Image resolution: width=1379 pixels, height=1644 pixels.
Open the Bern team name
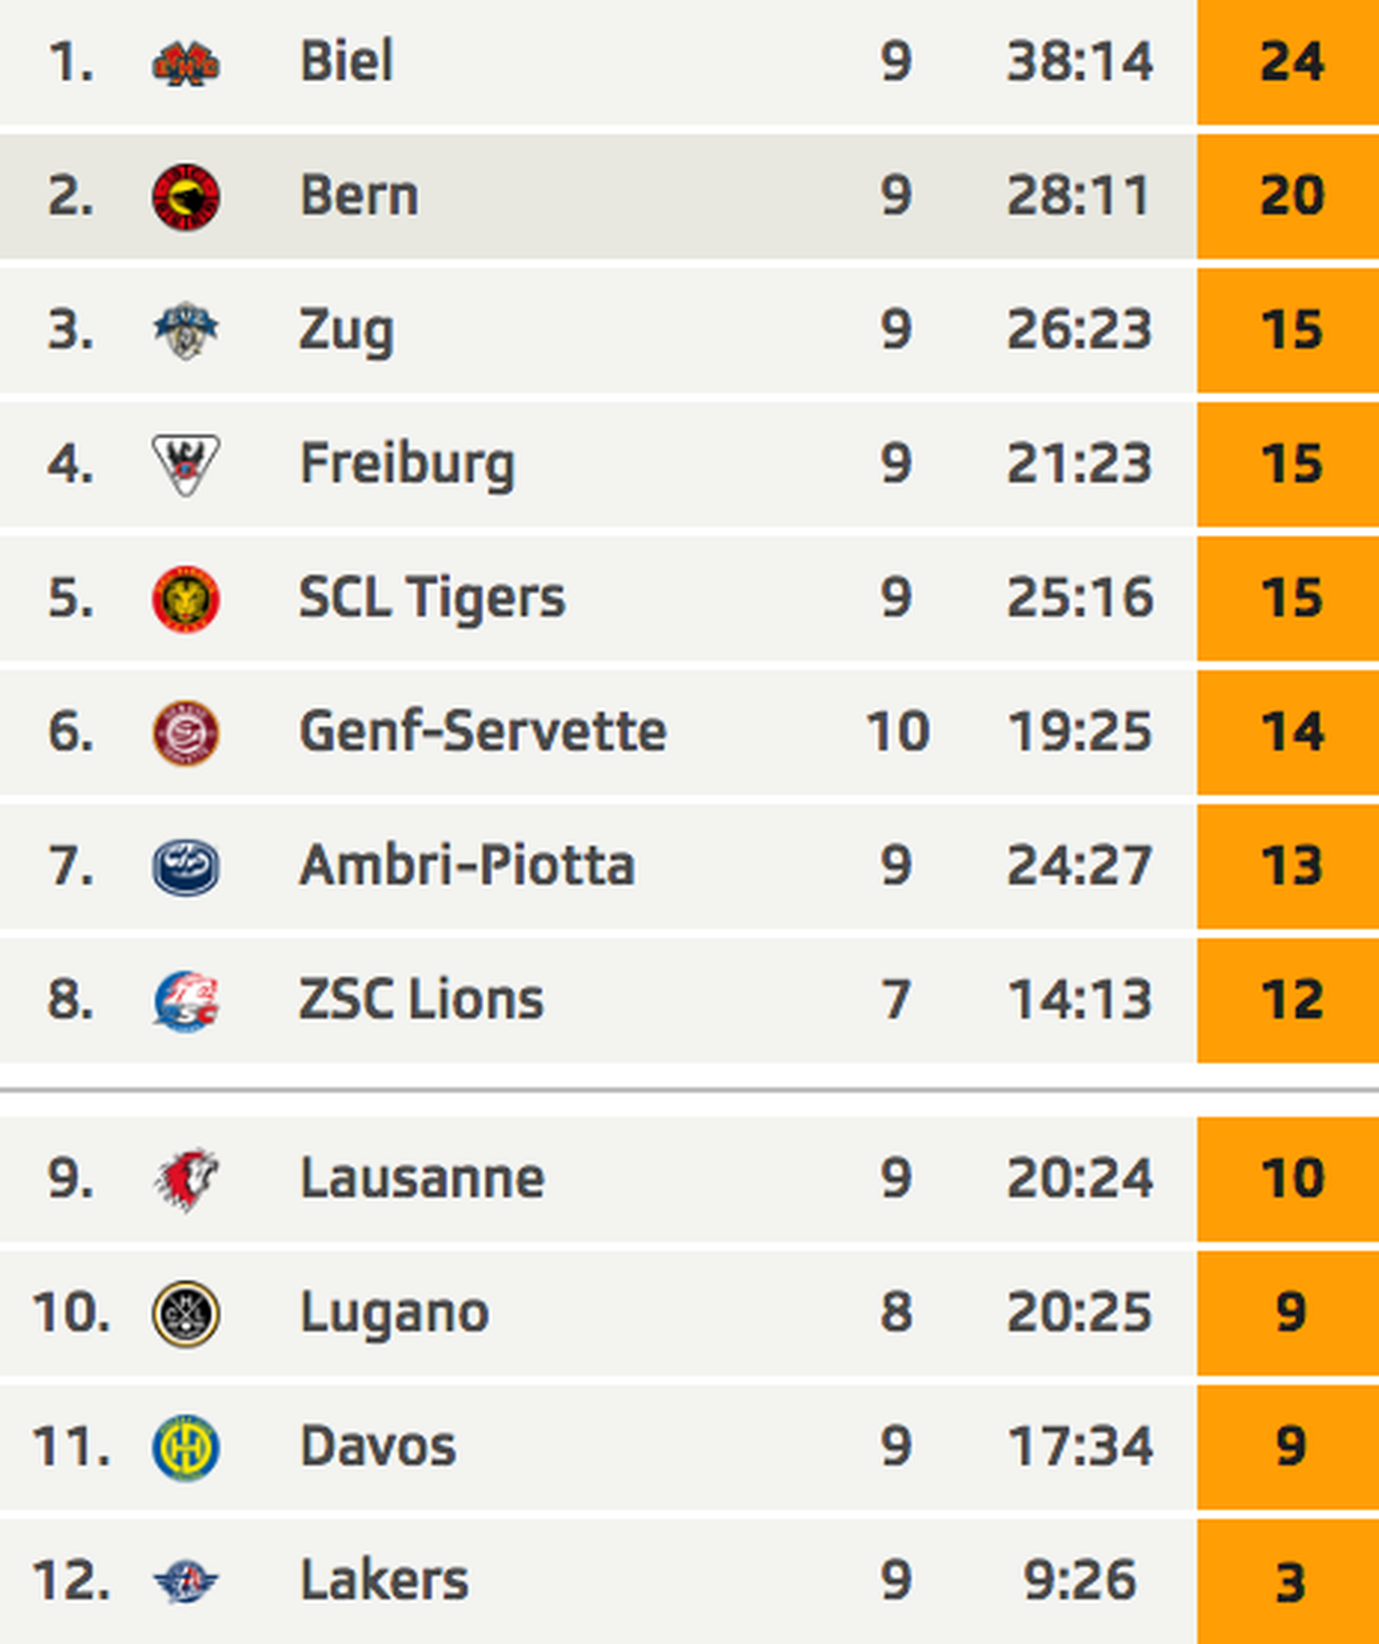pos(359,196)
